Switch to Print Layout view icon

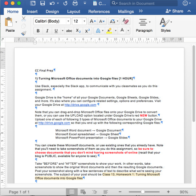click(x=72, y=192)
